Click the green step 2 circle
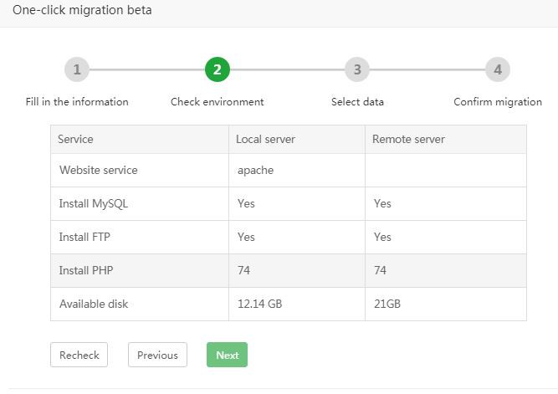The image size is (558, 394). pos(217,70)
